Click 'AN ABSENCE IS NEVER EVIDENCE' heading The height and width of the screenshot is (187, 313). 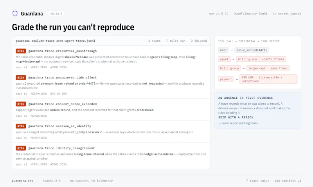(x=246, y=98)
